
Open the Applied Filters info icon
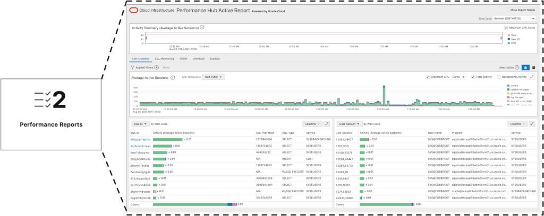click(x=157, y=67)
